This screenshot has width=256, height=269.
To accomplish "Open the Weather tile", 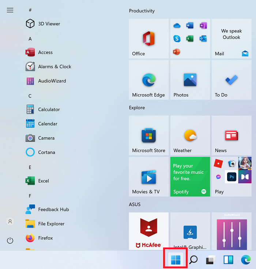I will tap(190, 135).
